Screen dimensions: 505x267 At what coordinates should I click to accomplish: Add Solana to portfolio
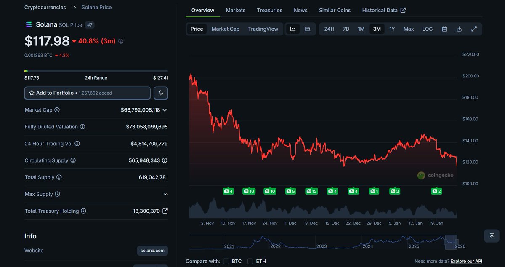tap(88, 93)
